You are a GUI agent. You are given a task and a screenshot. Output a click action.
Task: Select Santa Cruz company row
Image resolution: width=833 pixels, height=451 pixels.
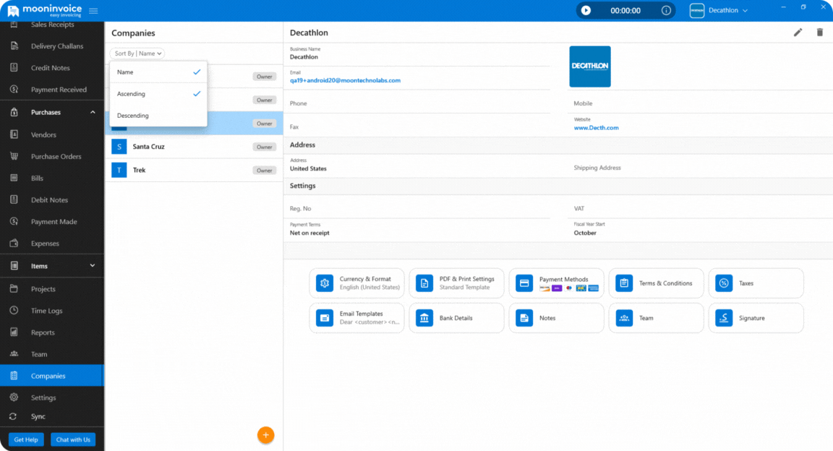pyautogui.click(x=194, y=147)
